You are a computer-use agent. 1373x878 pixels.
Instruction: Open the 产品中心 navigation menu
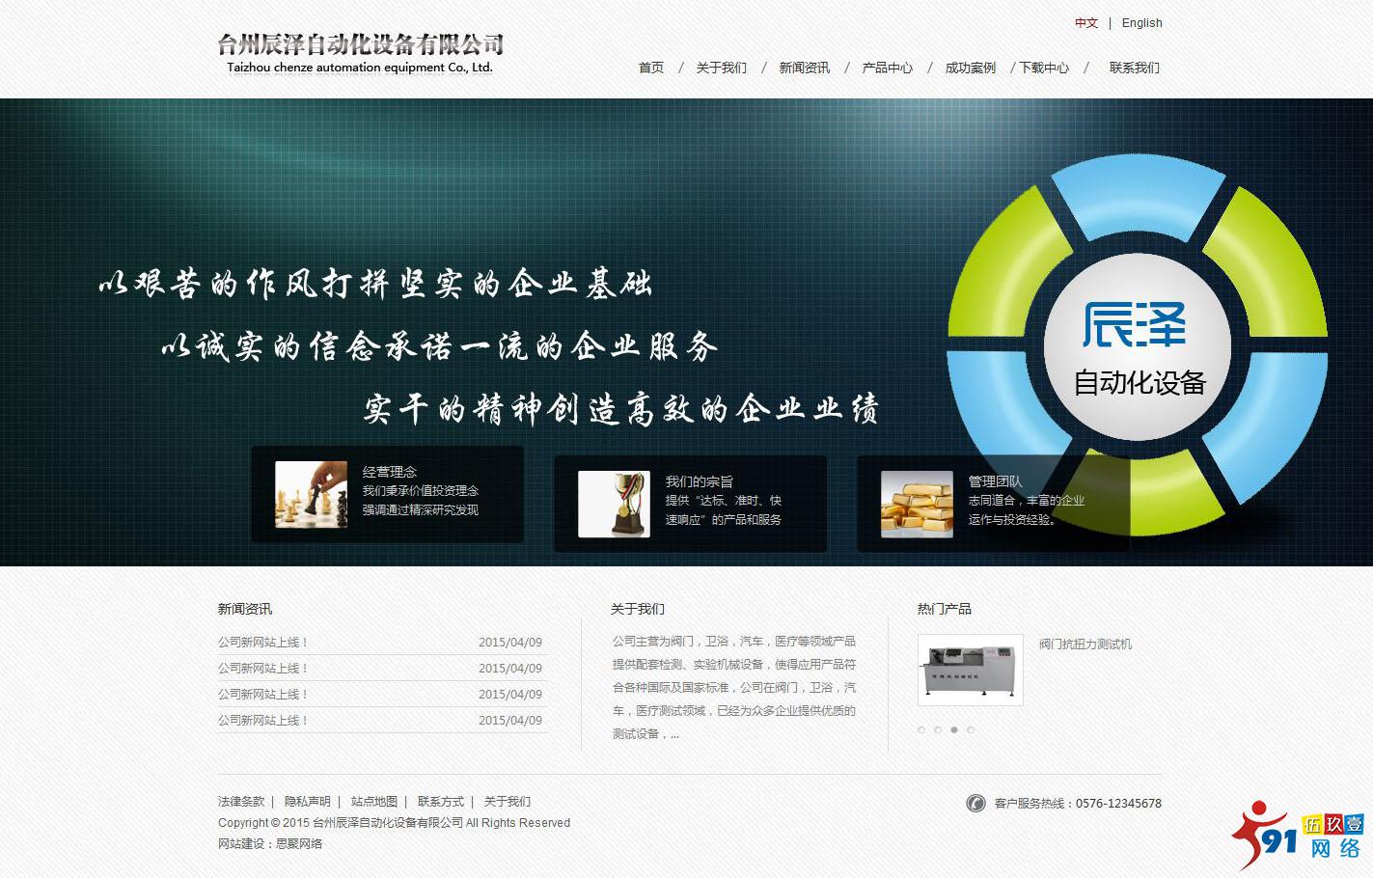pyautogui.click(x=887, y=68)
